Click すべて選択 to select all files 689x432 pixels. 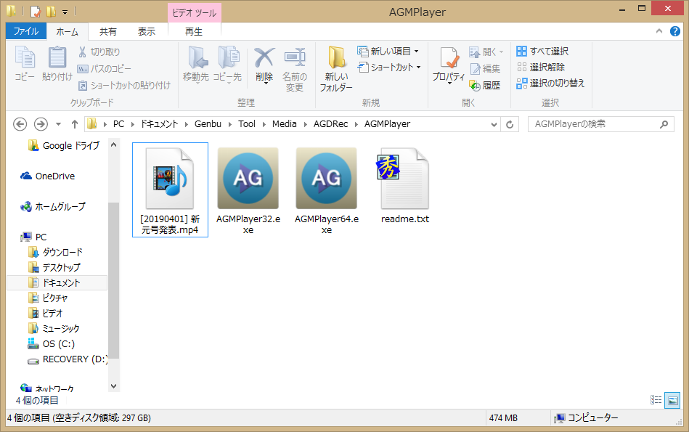pyautogui.click(x=542, y=52)
